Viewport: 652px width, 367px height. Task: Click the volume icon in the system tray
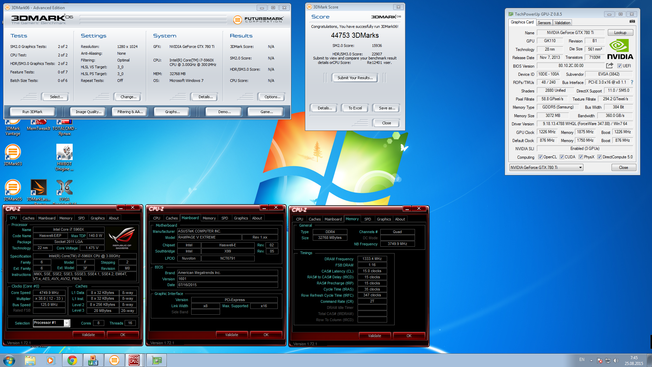(616, 361)
